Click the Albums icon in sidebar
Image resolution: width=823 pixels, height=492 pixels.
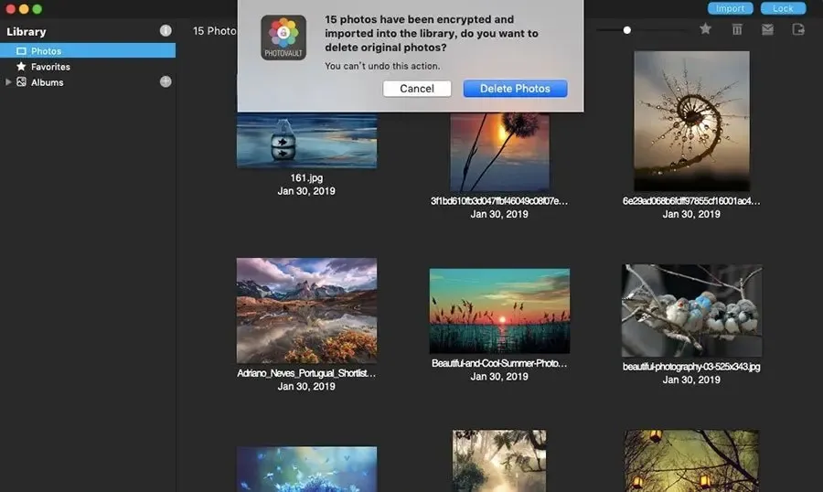click(21, 82)
